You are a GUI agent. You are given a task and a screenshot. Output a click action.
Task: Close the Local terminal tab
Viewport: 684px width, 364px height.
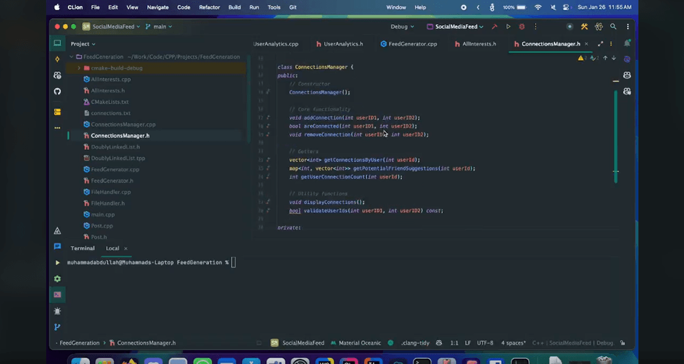pyautogui.click(x=125, y=249)
